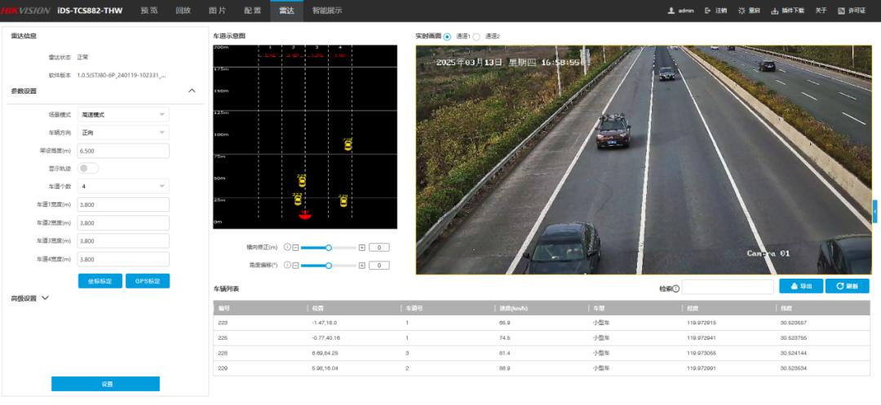881x405 pixels.
Task: Click info icon next to 横向修正
Action: pos(286,247)
